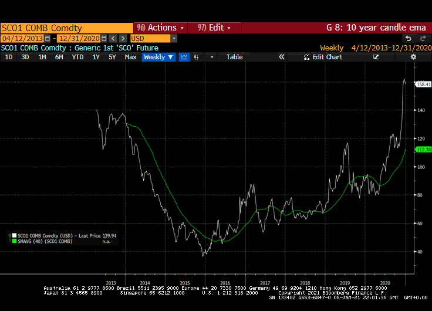Select the 1Y range tab
432x311 pixels.
click(x=96, y=57)
